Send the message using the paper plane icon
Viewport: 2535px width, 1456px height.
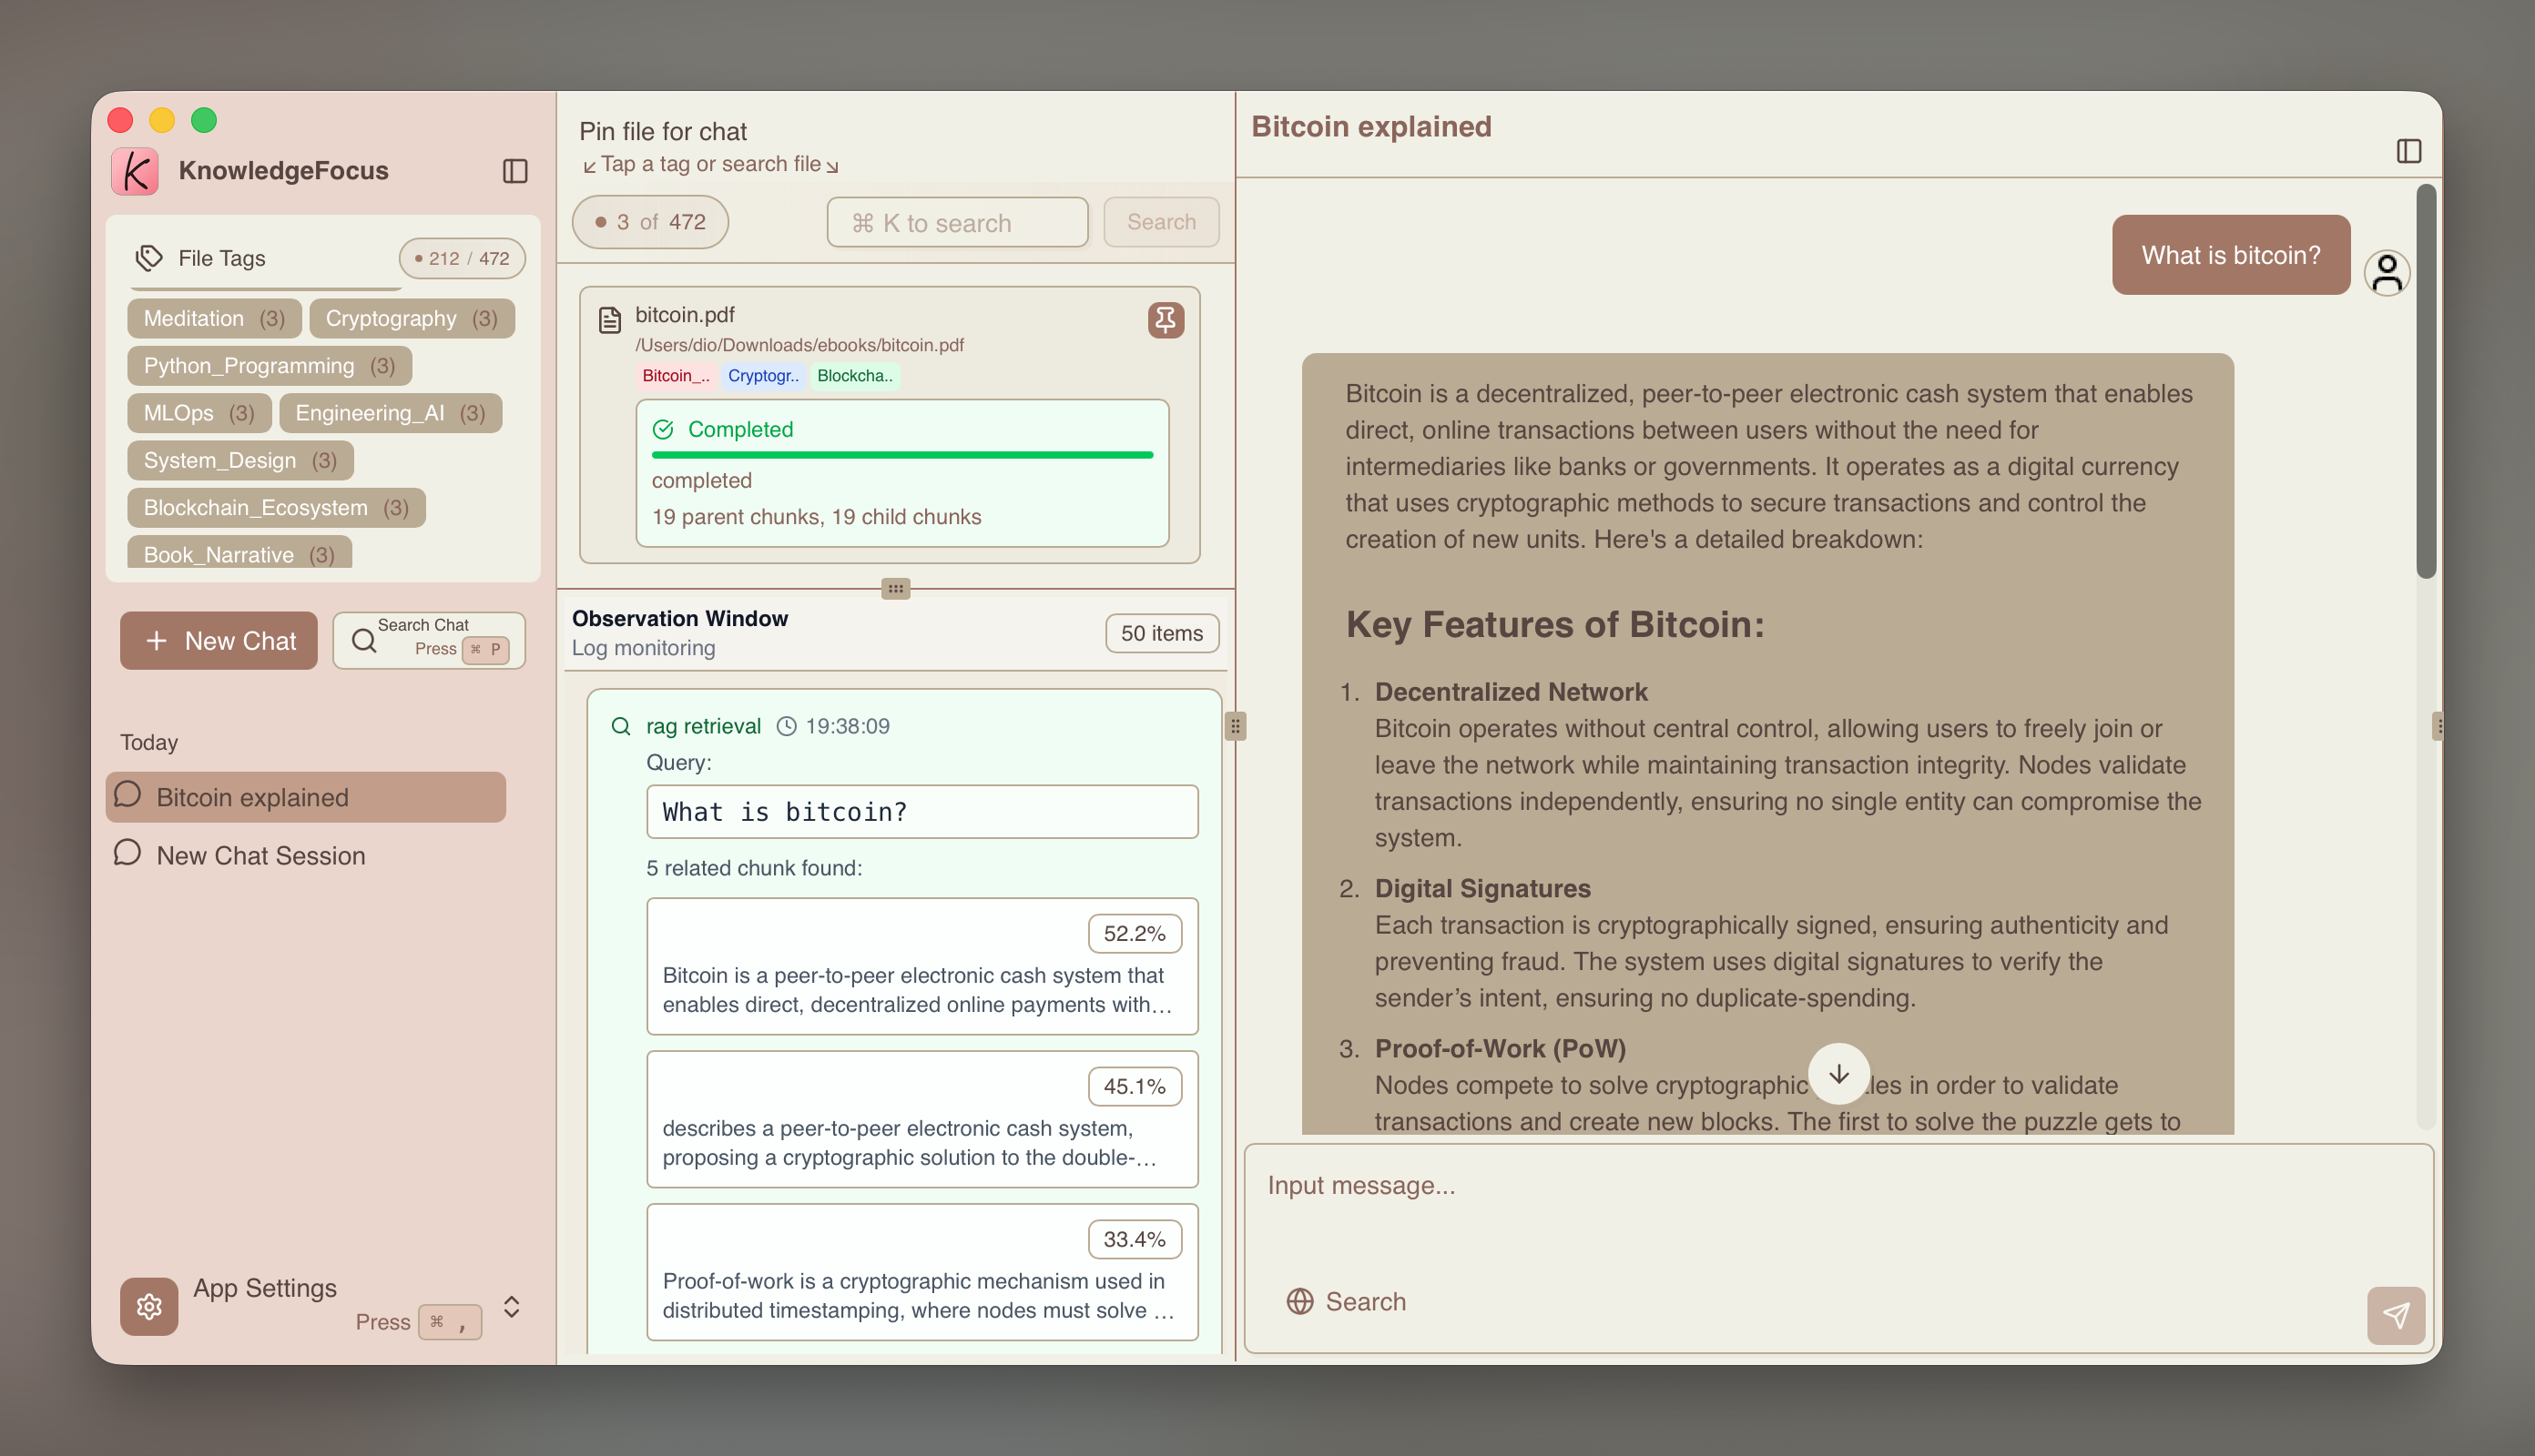tap(2396, 1315)
